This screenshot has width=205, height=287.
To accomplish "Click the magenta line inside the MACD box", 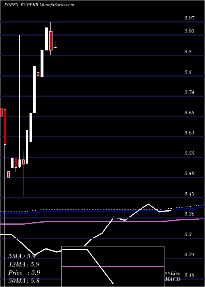I will click(x=113, y=266).
